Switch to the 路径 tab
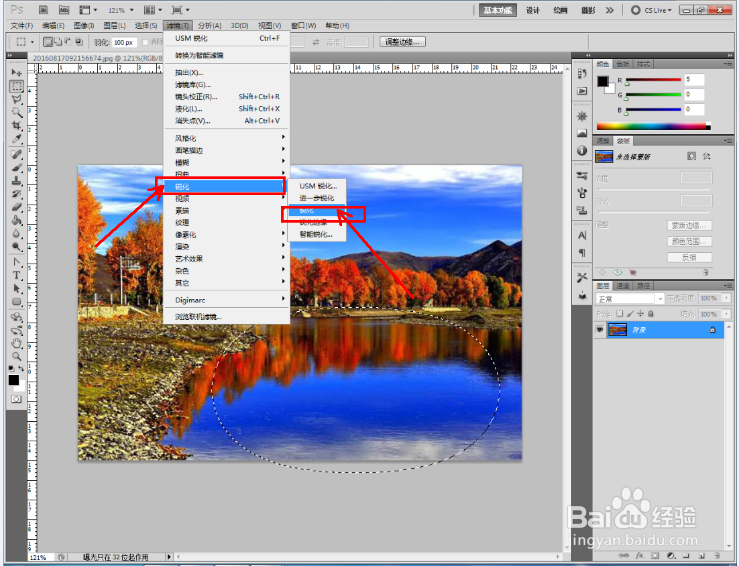Viewport: 739px width, 566px height. (x=643, y=286)
